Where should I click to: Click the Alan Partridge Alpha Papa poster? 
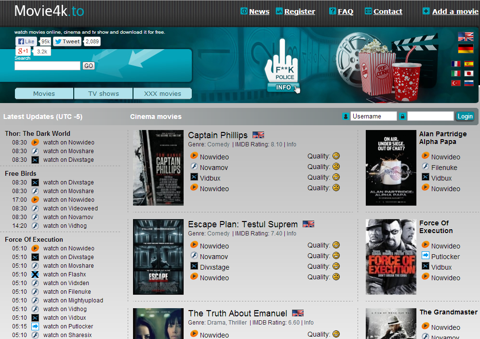point(391,168)
